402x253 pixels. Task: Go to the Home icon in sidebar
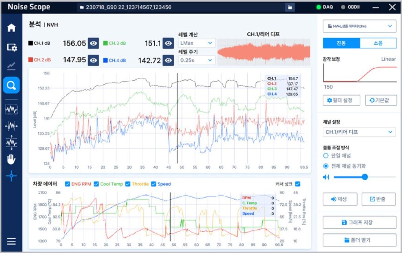[x=11, y=28]
